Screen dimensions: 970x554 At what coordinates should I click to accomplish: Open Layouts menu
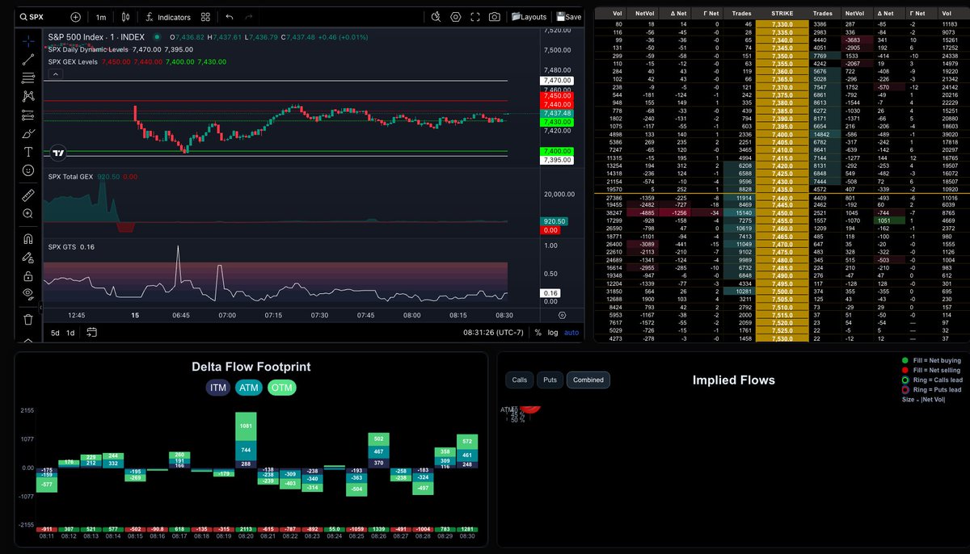tap(529, 16)
